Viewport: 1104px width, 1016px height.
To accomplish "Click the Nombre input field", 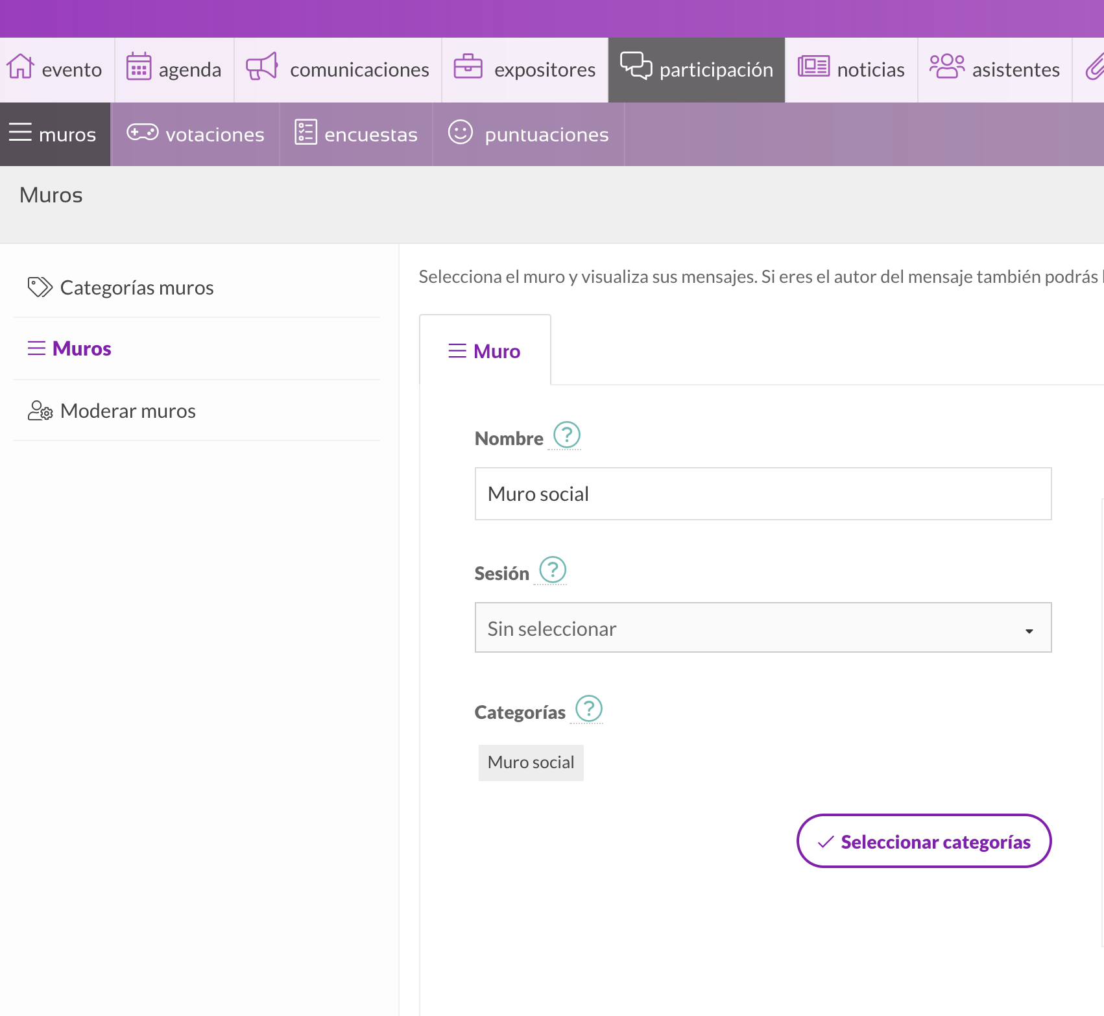I will pos(763,494).
